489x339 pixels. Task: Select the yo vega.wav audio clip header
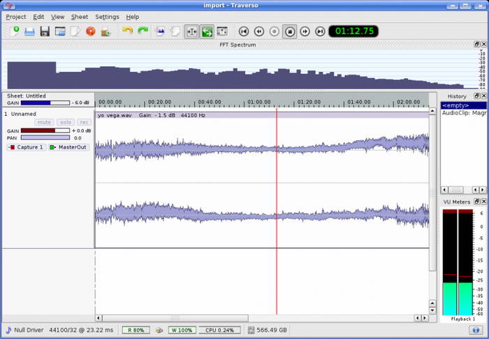(x=262, y=115)
